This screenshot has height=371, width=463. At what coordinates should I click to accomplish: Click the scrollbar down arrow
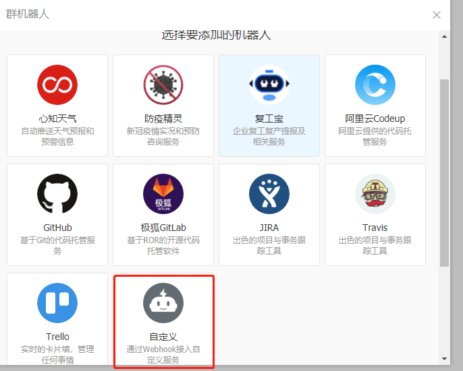click(x=444, y=358)
